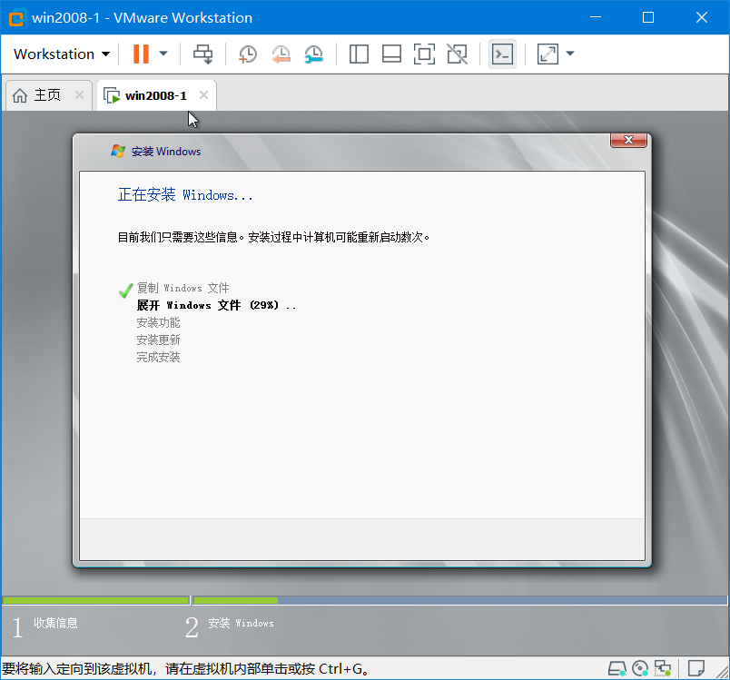This screenshot has height=680, width=730.
Task: Click the 正在安装 Windows heading
Action: (x=185, y=195)
